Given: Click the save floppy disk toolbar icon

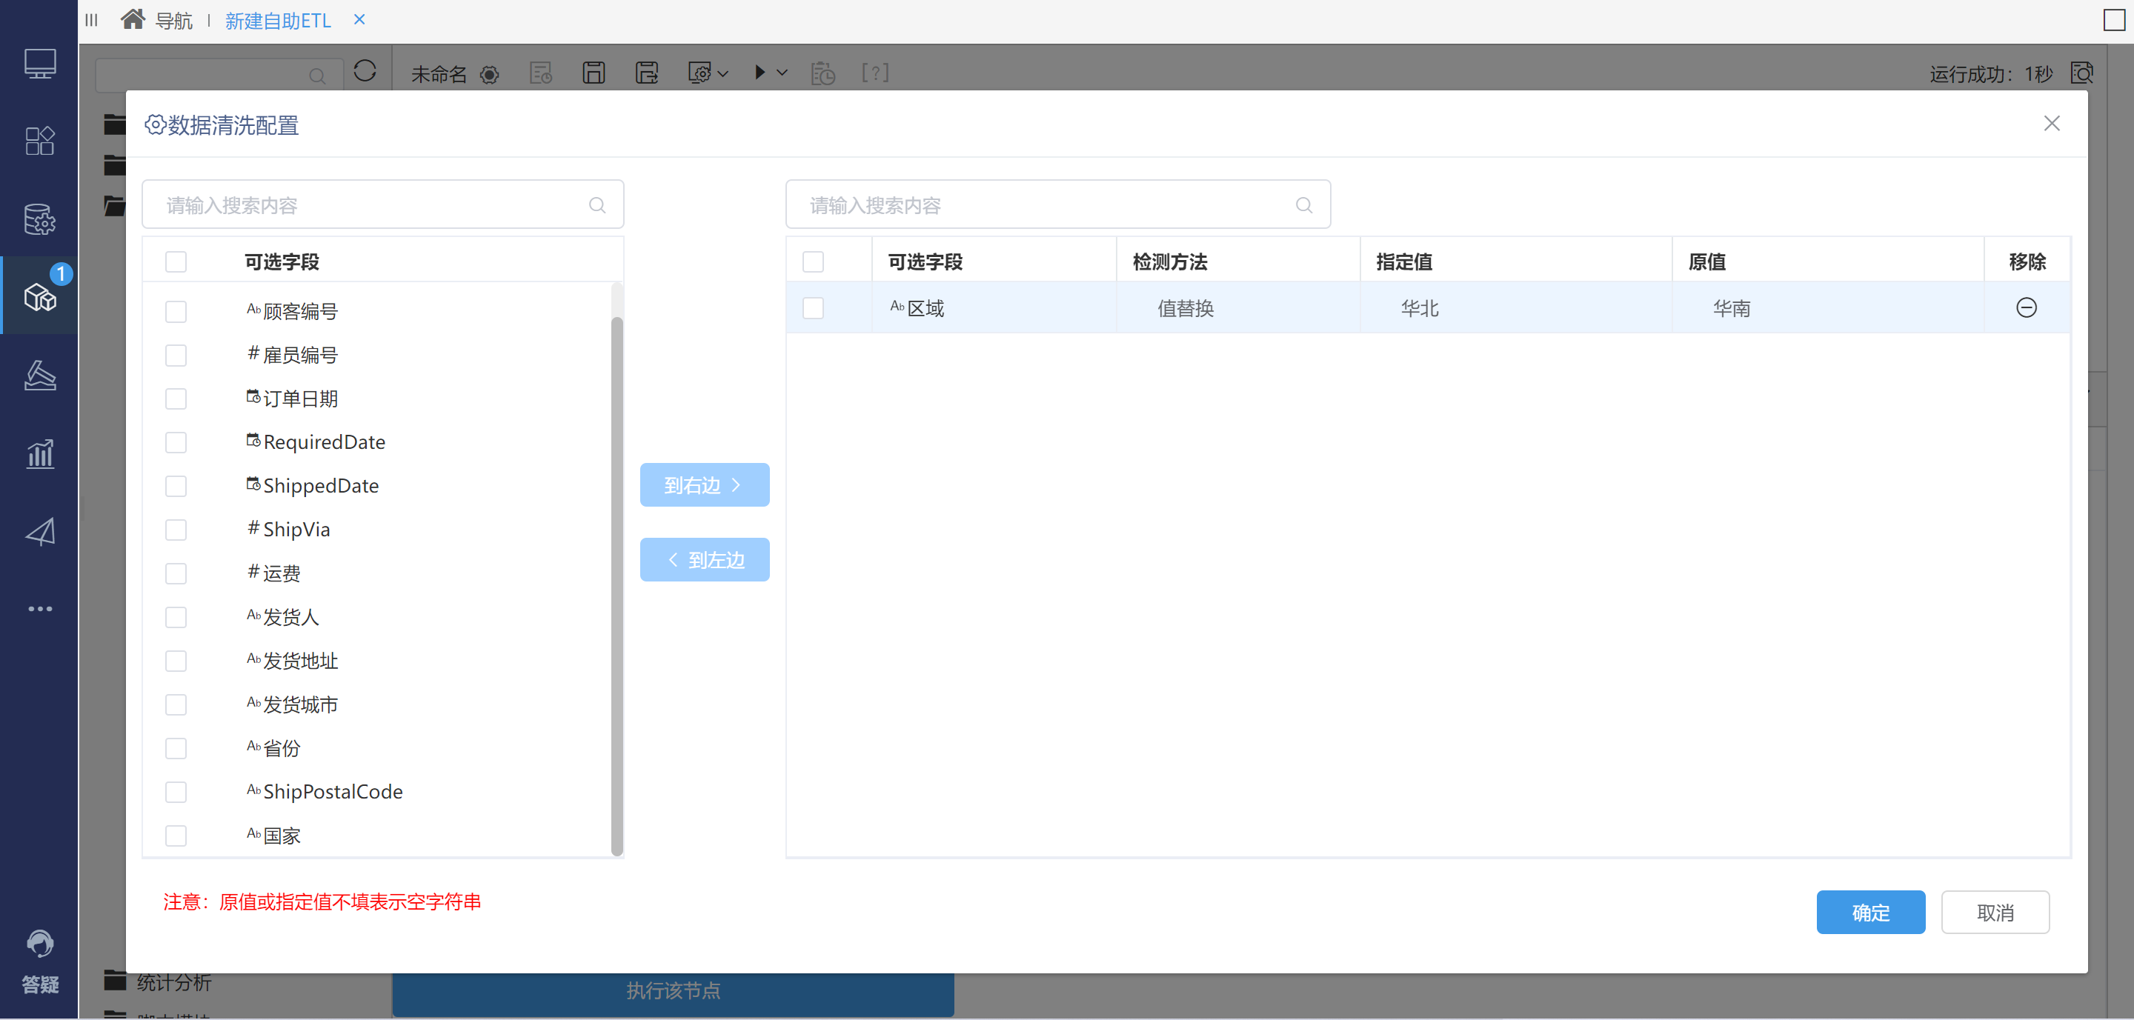Looking at the screenshot, I should (x=593, y=73).
